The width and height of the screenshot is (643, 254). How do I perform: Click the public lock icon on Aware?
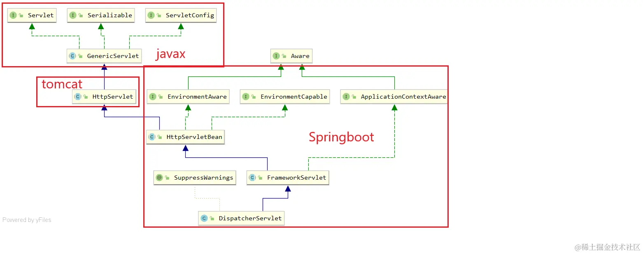point(284,56)
